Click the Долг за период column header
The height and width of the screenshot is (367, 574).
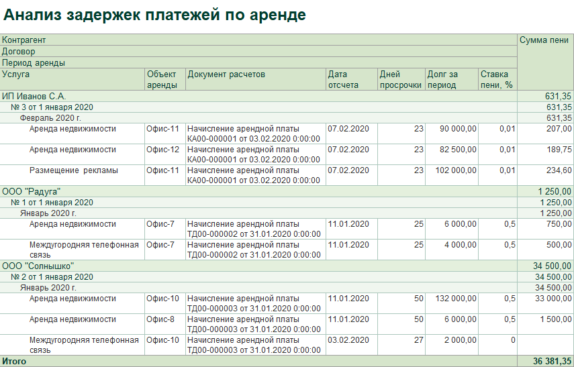coord(452,79)
